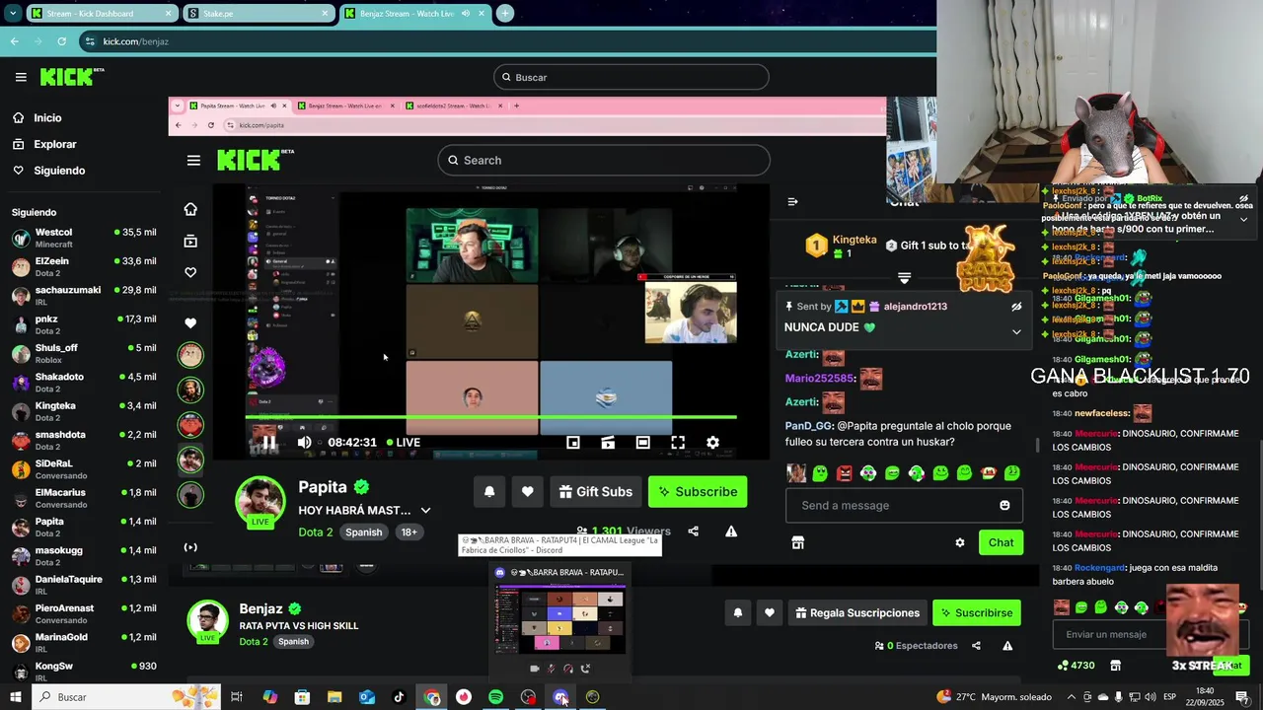Open the Spotify taskbar icon
The width and height of the screenshot is (1263, 710).
495,697
